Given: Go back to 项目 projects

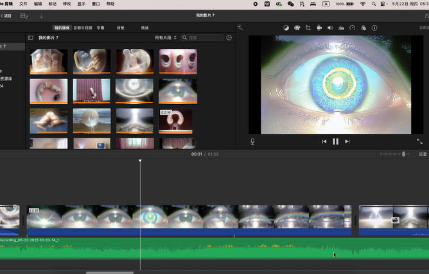Looking at the screenshot, I should [x=6, y=16].
